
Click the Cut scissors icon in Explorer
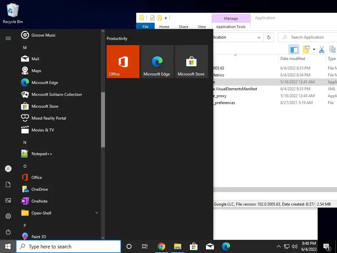point(322,49)
